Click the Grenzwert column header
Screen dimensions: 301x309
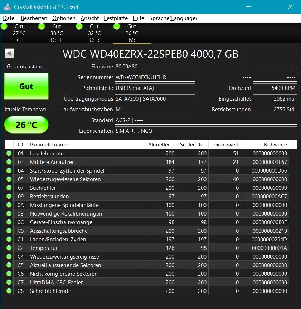(225, 144)
